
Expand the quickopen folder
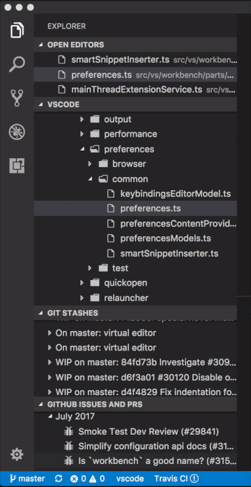[82, 283]
